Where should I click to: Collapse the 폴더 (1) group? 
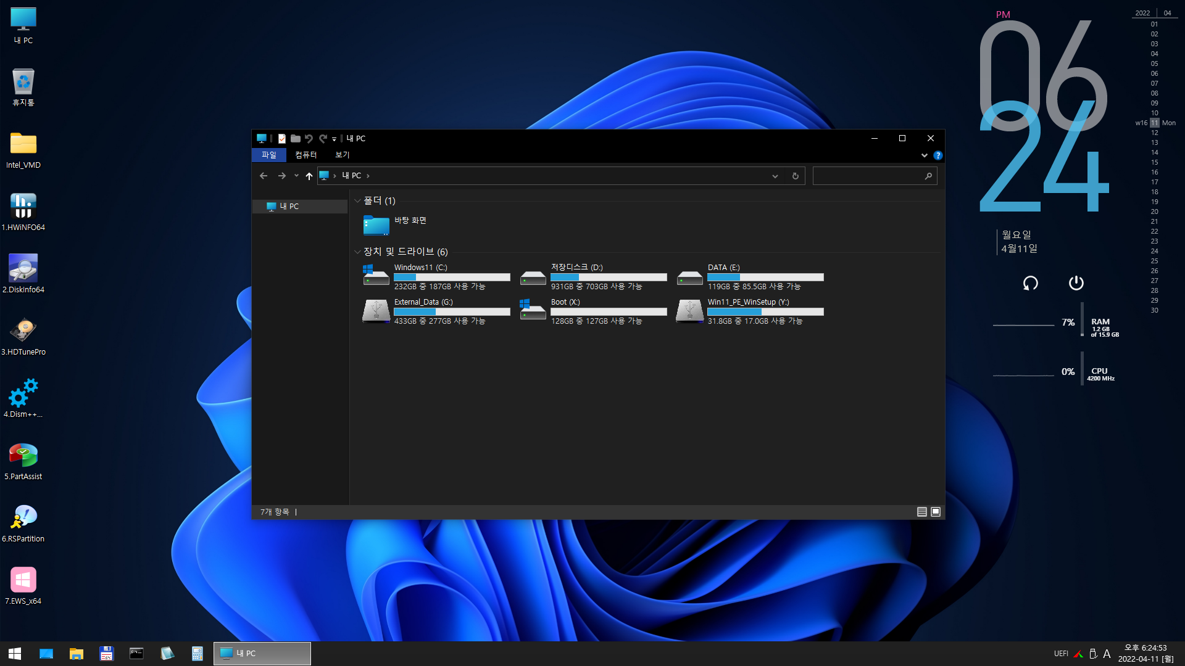click(357, 201)
